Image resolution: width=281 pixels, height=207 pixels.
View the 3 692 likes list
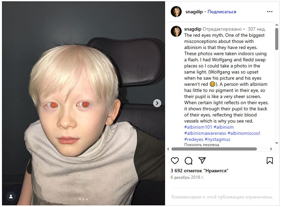point(199,171)
